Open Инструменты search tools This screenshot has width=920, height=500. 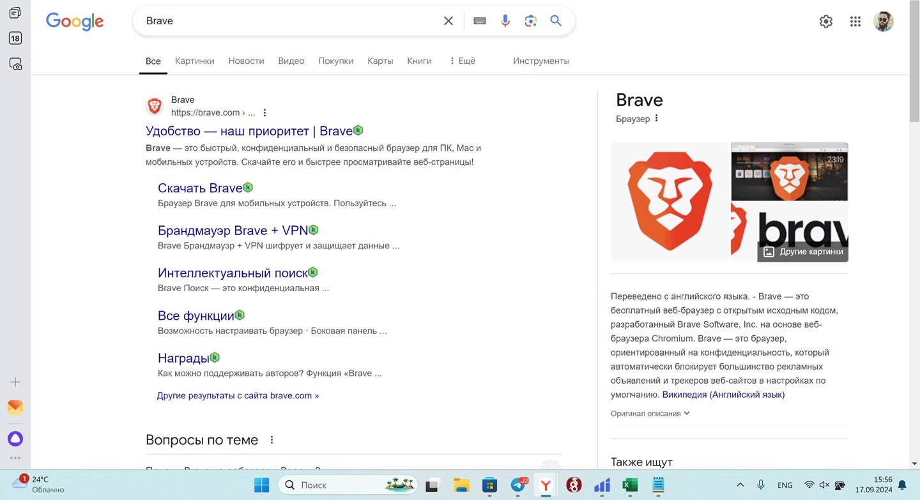click(541, 61)
